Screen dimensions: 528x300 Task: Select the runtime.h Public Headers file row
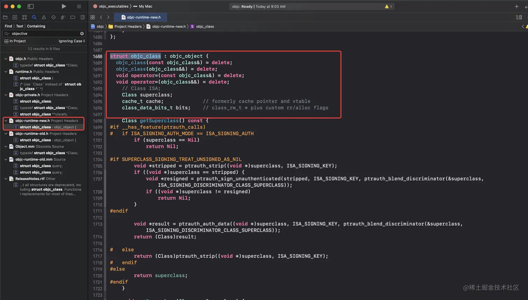(44, 72)
